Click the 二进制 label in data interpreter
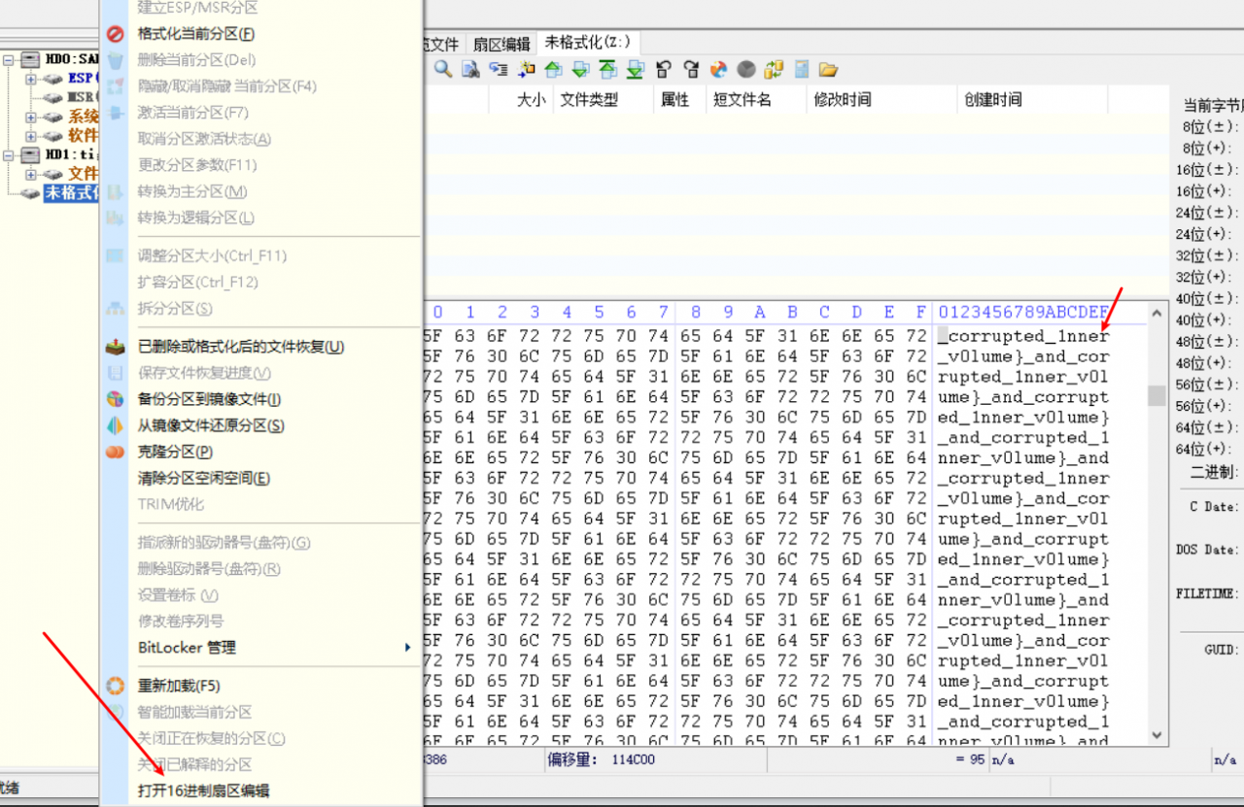The height and width of the screenshot is (807, 1244). (1213, 472)
